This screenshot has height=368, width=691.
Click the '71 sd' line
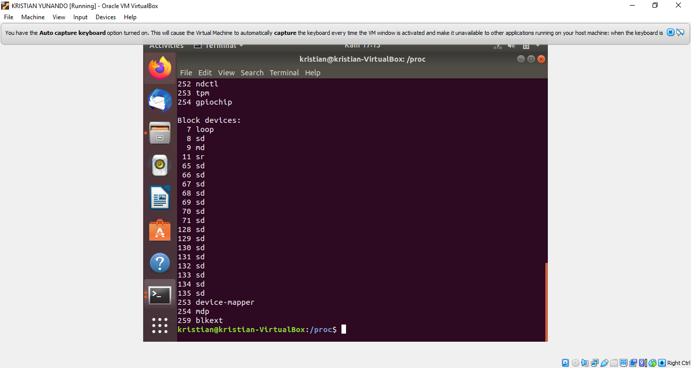point(193,220)
